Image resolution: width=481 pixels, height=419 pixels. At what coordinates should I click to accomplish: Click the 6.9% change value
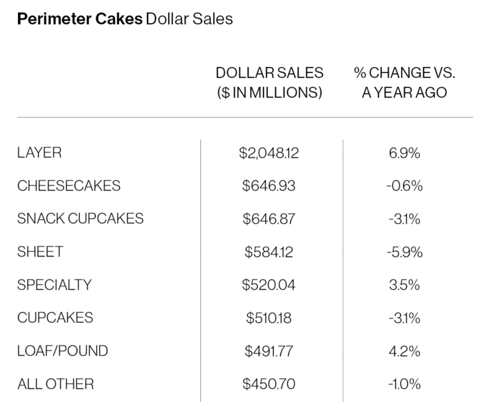405,152
